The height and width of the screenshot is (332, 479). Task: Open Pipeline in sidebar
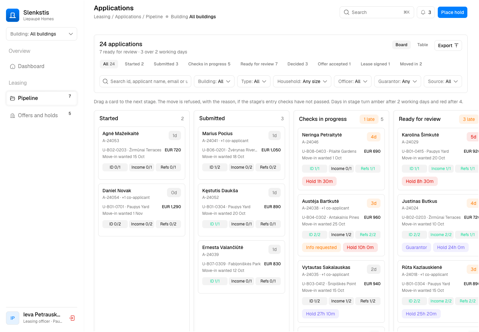pyautogui.click(x=42, y=98)
